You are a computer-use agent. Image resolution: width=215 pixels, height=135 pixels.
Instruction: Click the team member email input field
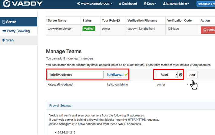pyautogui.click(x=76, y=75)
